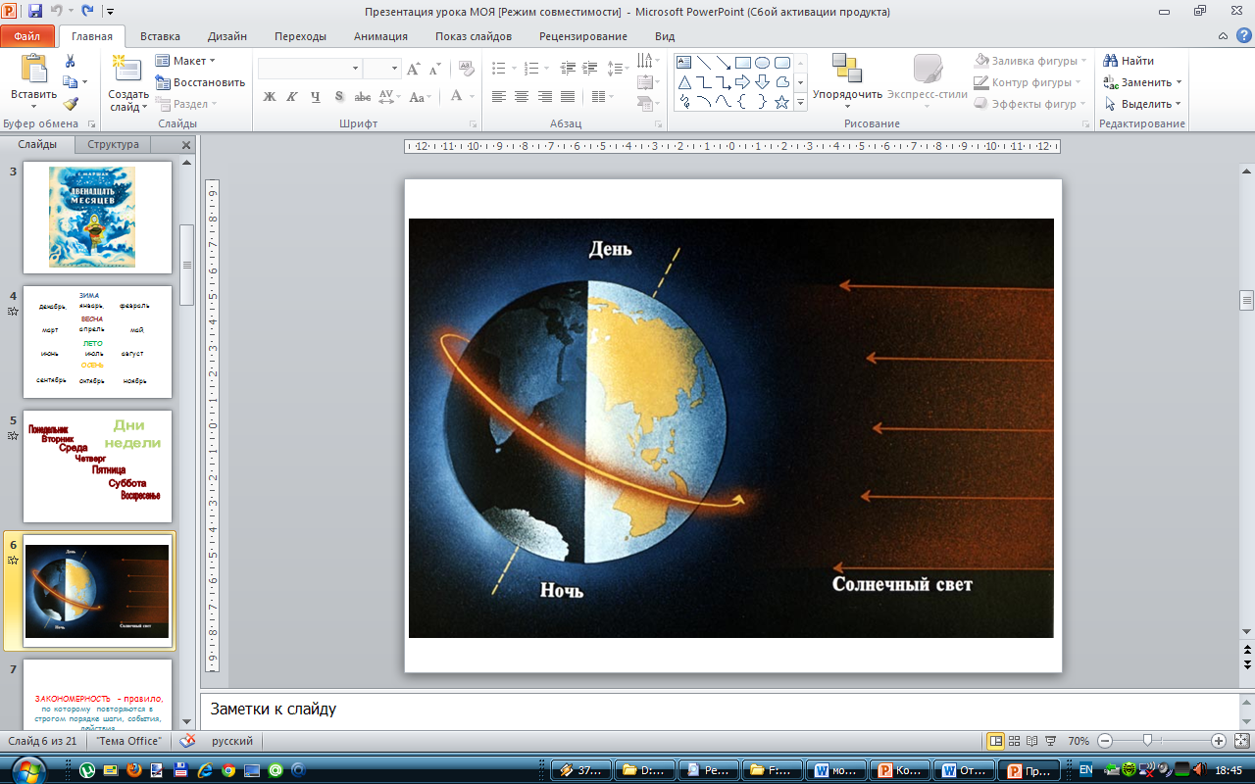The height and width of the screenshot is (784, 1255).
Task: Toggle Normal view button in status bar
Action: [x=996, y=741]
